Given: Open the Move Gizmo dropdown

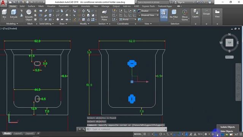Looking at the screenshot, I should pyautogui.click(x=185, y=15).
